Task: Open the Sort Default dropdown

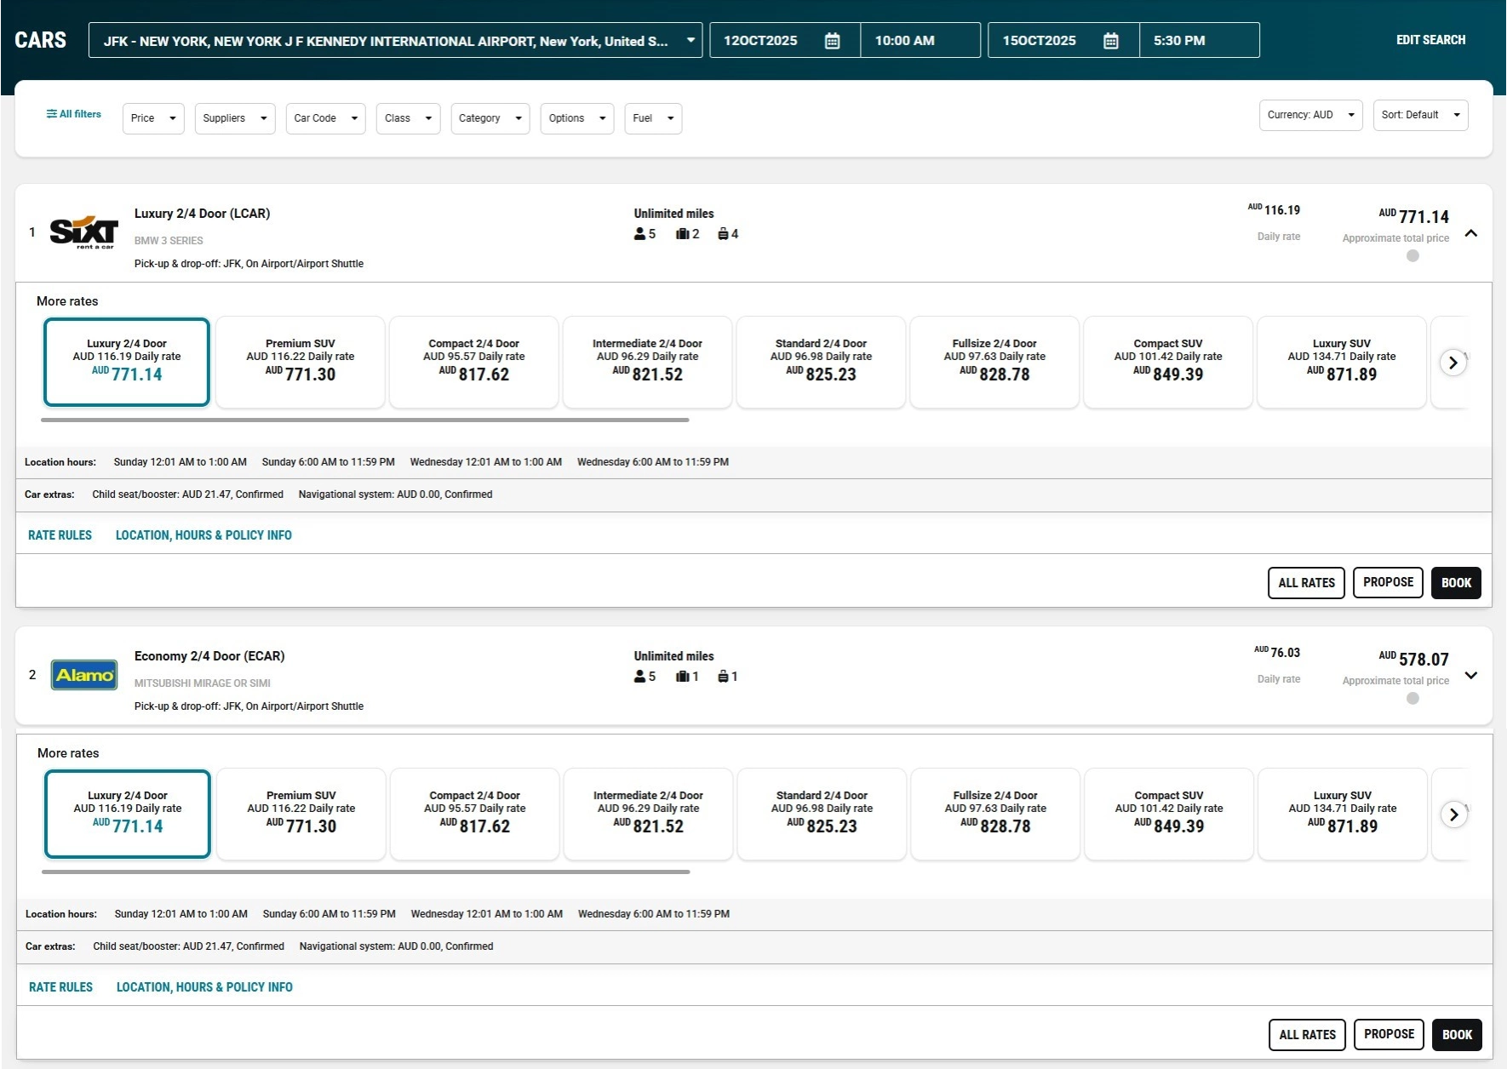Action: [1419, 115]
